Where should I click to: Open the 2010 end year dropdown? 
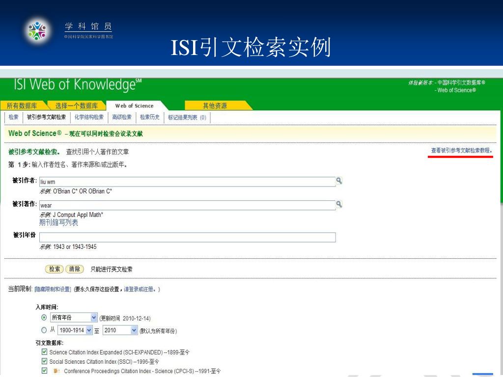pyautogui.click(x=120, y=330)
